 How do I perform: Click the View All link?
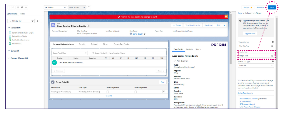tap(109, 96)
